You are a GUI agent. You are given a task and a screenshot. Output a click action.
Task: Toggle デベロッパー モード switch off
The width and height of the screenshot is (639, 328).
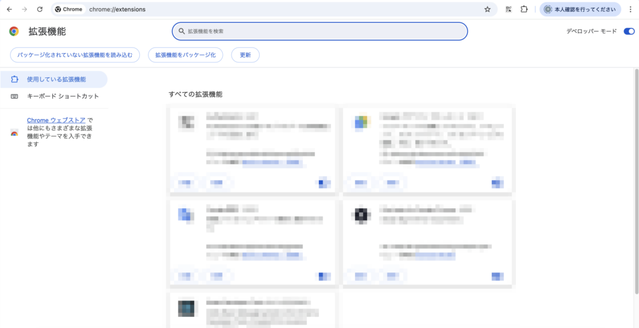[629, 31]
